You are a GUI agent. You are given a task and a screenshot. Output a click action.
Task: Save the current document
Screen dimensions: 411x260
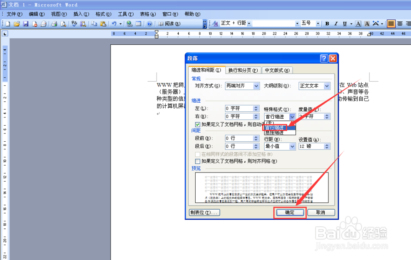(x=25, y=23)
